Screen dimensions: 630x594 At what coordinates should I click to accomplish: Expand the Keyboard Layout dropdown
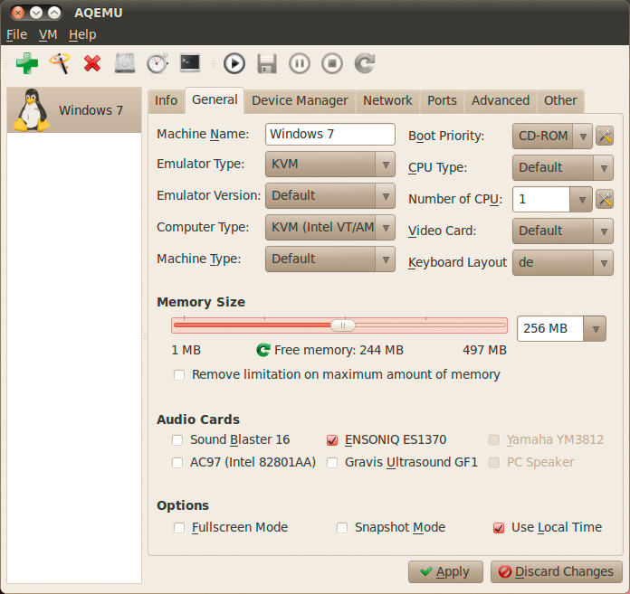(562, 263)
